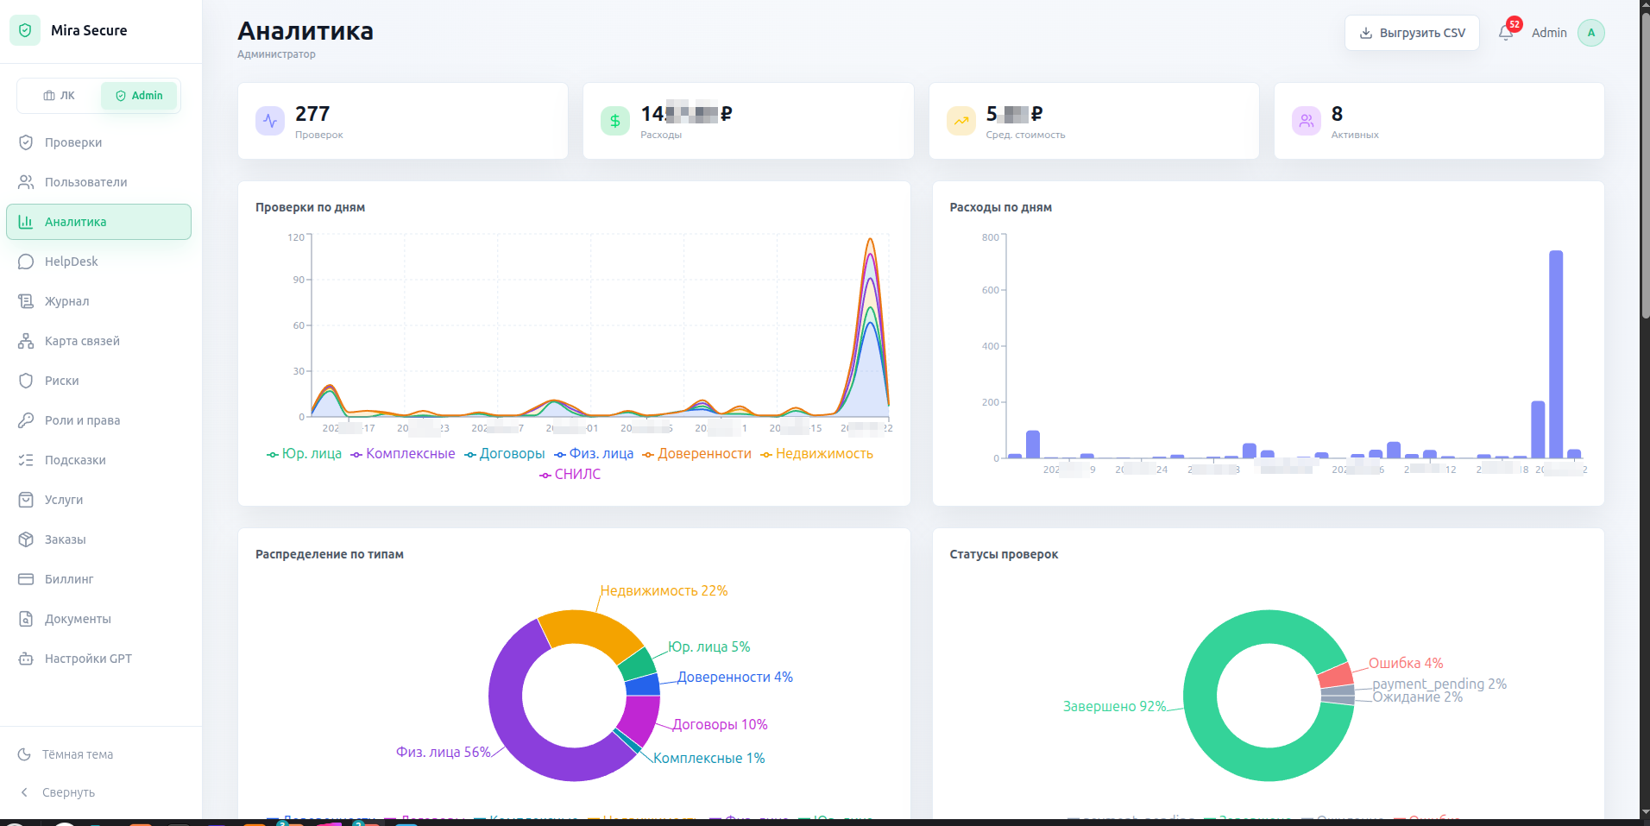Open the Проверки menu item
The height and width of the screenshot is (826, 1650).
tap(98, 142)
